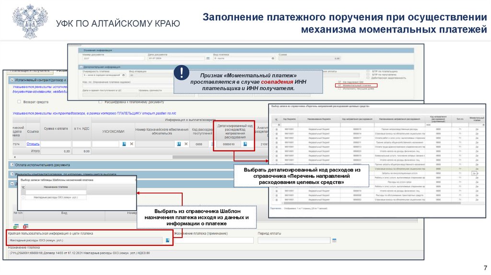Collapse Исполняемый контракт/договор section
This screenshot has height=275, width=491.
click(12, 80)
